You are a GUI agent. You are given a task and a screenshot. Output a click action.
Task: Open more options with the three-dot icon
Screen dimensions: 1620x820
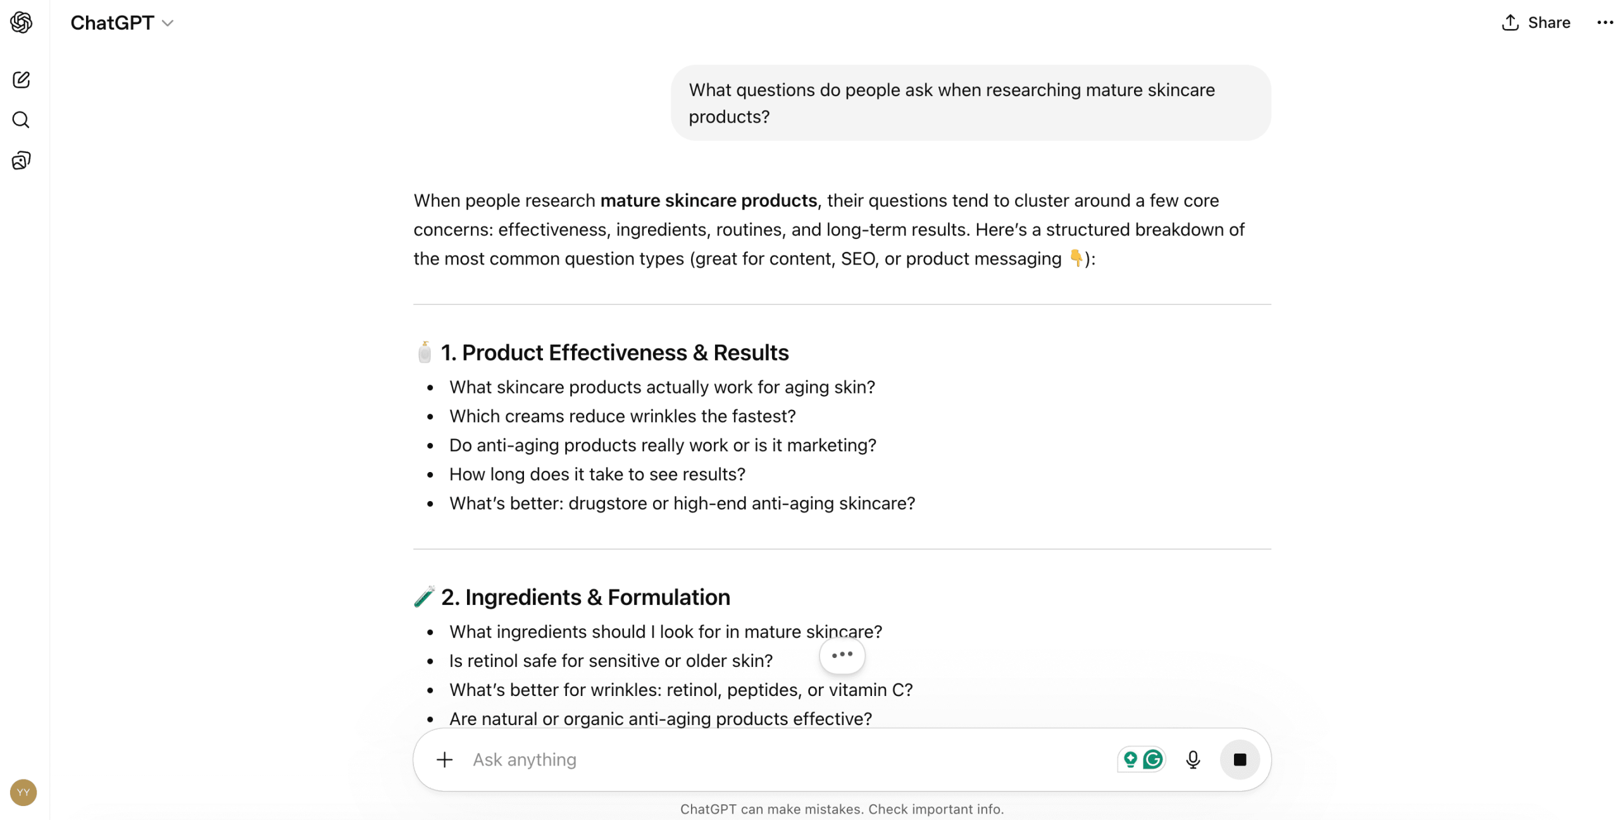1605,23
